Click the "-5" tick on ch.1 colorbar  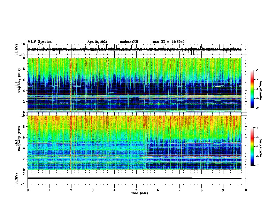click(x=257, y=89)
